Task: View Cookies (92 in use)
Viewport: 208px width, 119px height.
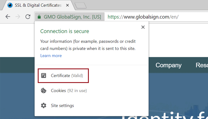Action: pyautogui.click(x=69, y=90)
